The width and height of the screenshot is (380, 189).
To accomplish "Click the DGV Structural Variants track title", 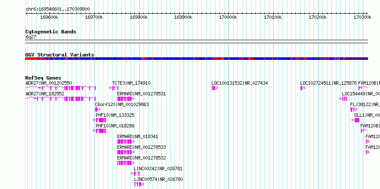I will (x=60, y=55).
